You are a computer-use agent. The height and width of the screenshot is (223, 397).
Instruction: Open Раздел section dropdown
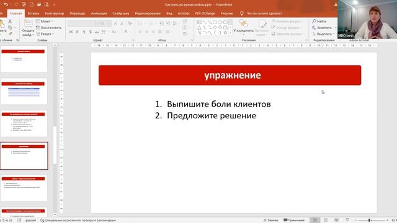click(x=45, y=33)
